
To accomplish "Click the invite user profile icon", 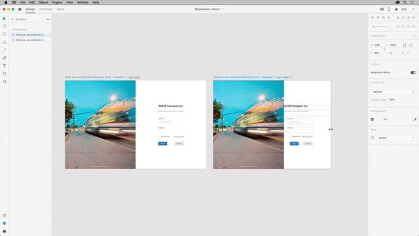I will click(x=382, y=9).
